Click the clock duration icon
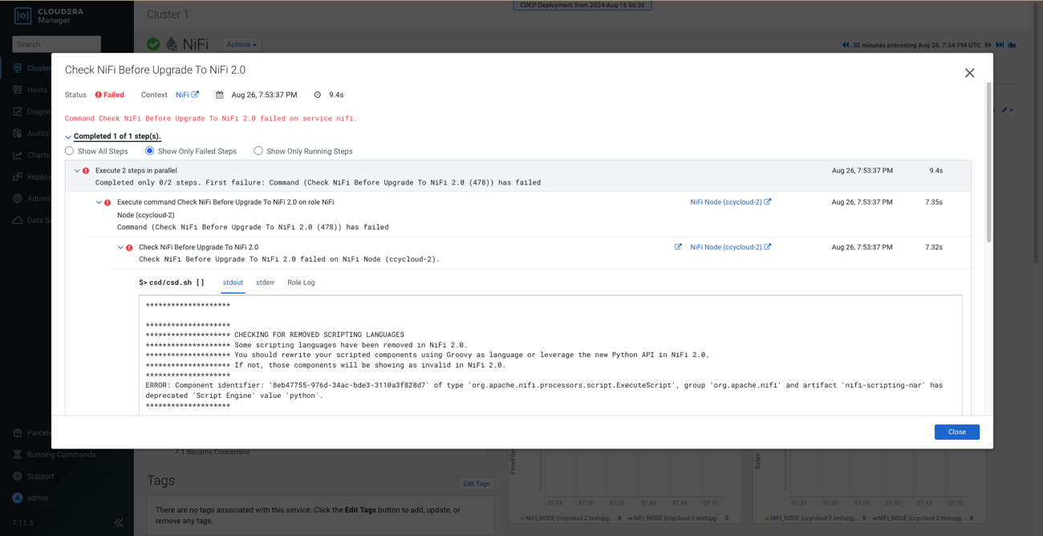The image size is (1043, 536). [318, 95]
